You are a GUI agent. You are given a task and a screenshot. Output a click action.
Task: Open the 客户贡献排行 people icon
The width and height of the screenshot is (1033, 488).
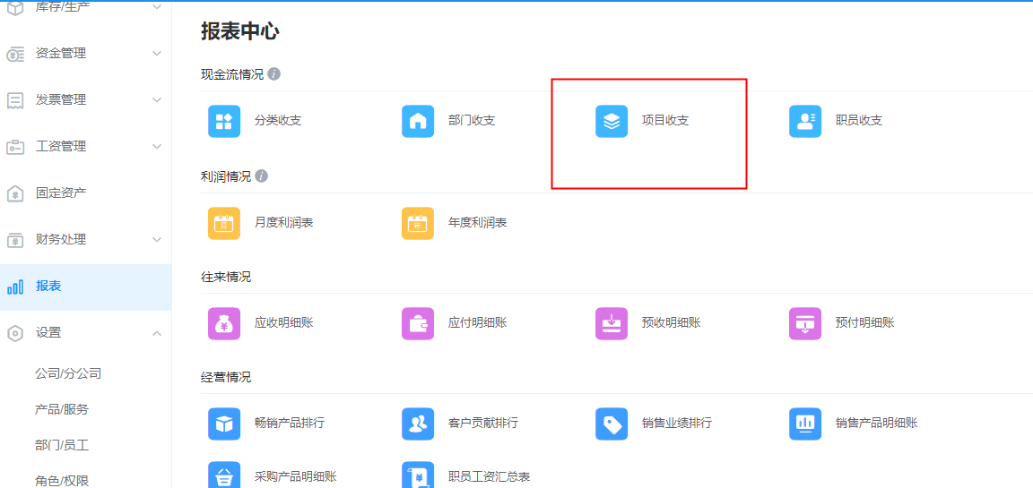(418, 424)
